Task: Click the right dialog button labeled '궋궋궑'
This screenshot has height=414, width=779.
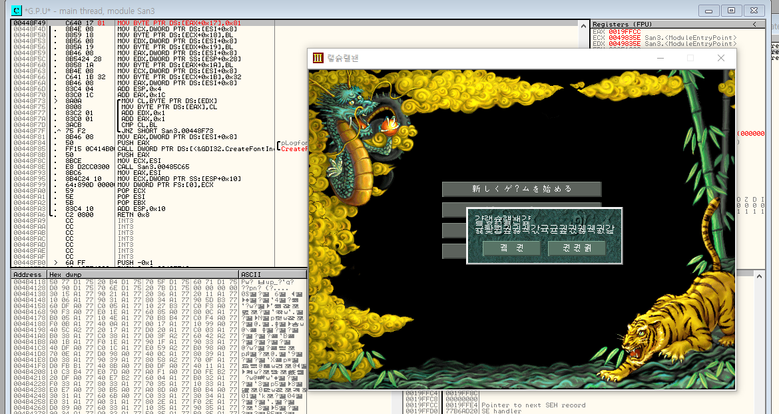Action: [577, 248]
